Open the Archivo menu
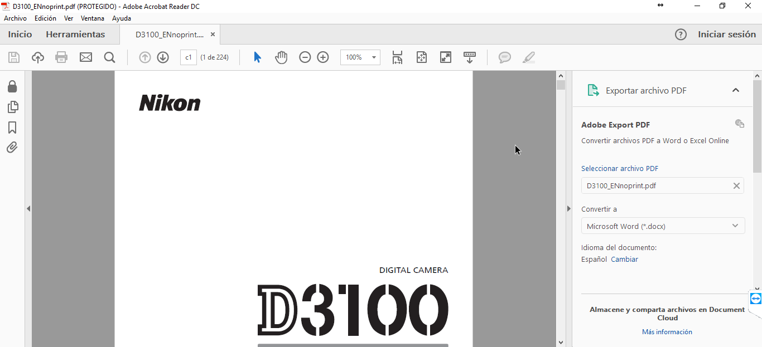Screen dimensions: 762x347 (15, 18)
